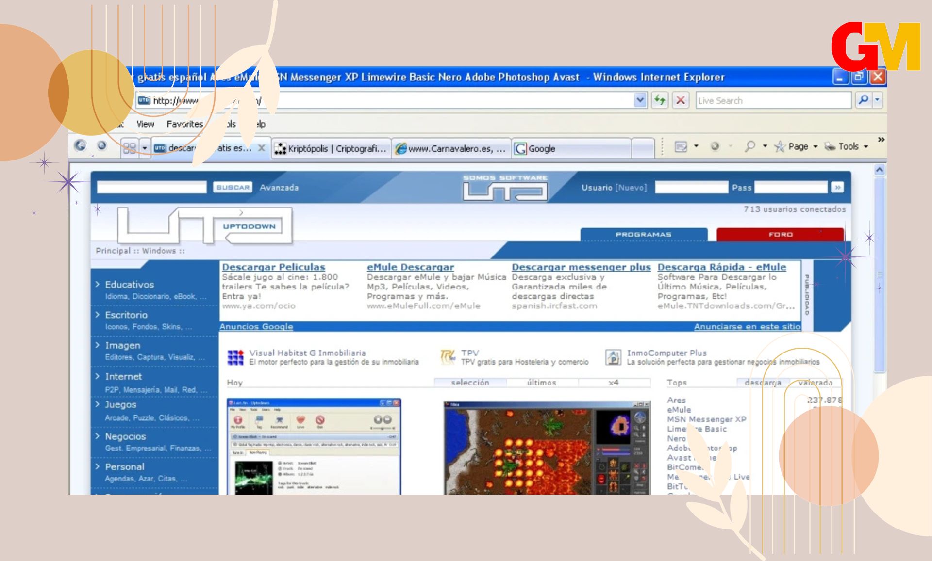The height and width of the screenshot is (561, 932).
Task: Open the Internet category
Action: pyautogui.click(x=123, y=376)
